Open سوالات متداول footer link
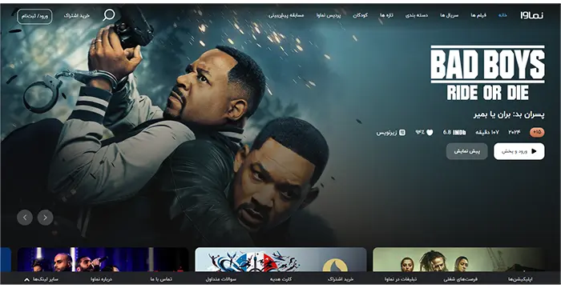Image resolution: width=561 pixels, height=288 pixels. [x=220, y=279]
